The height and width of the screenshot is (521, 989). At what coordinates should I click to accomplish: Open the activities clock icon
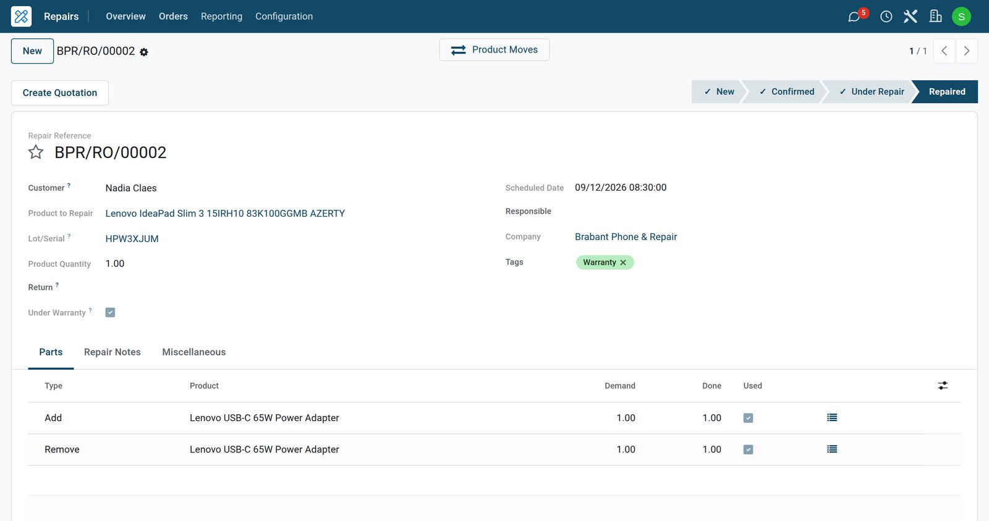886,17
